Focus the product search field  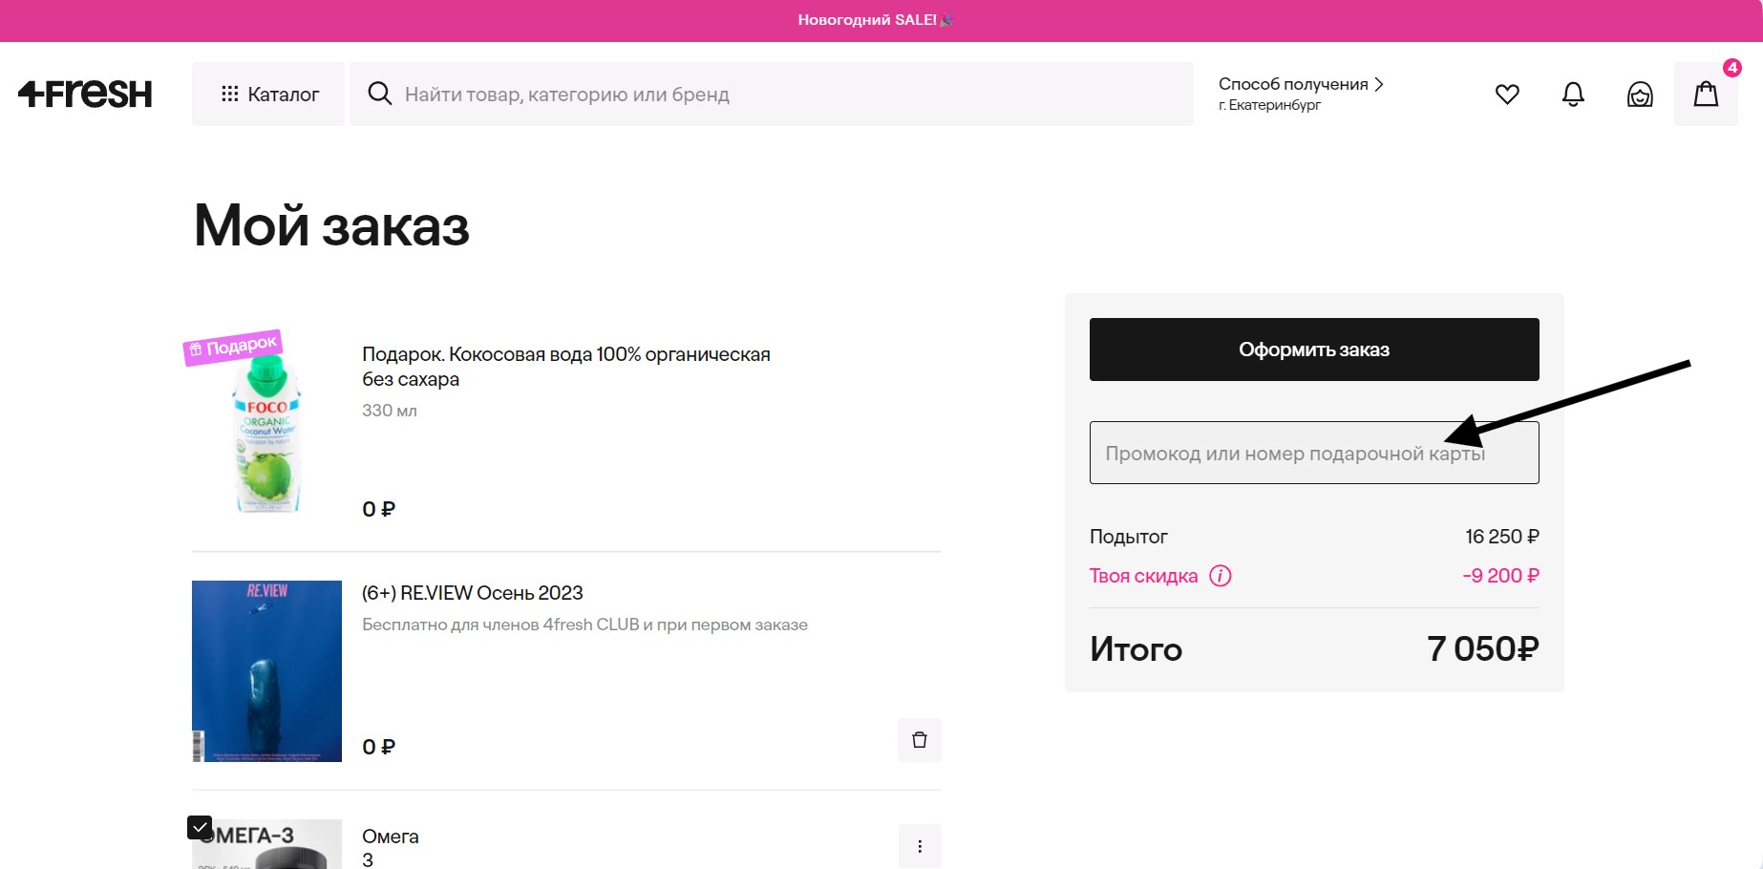coord(772,94)
